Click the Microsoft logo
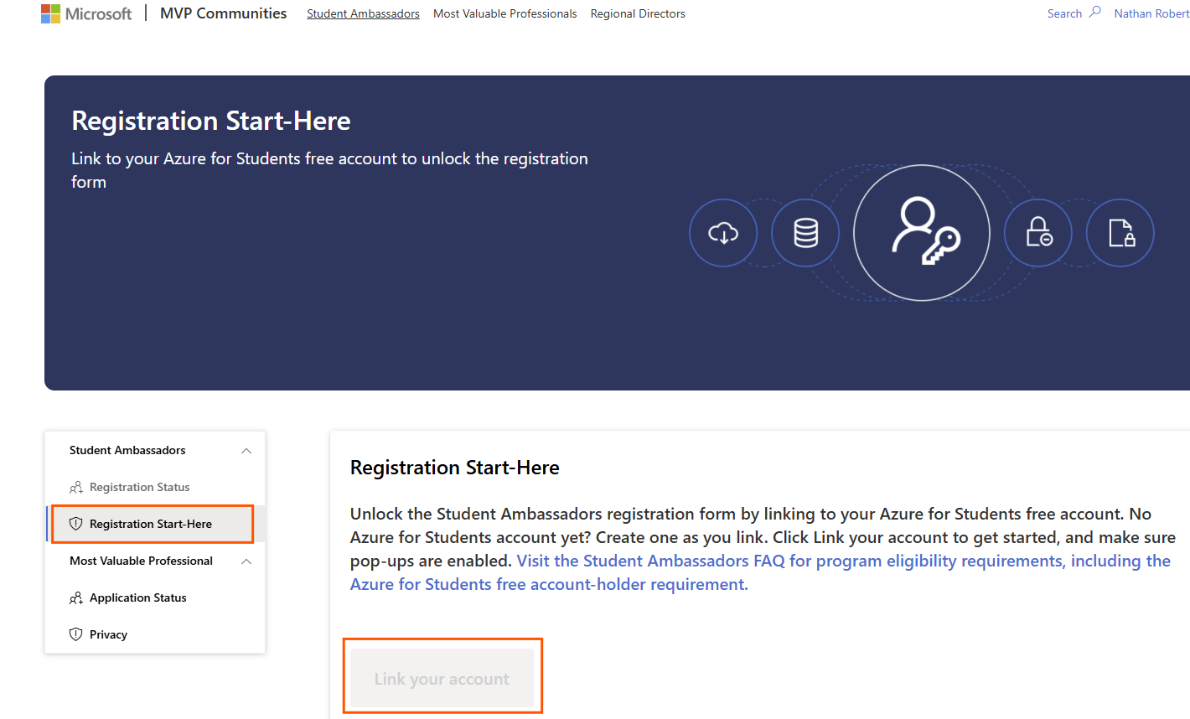 (x=86, y=13)
